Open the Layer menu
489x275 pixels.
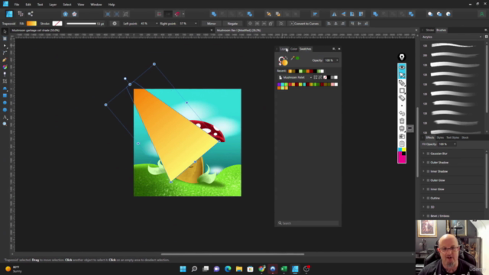tap(53, 5)
